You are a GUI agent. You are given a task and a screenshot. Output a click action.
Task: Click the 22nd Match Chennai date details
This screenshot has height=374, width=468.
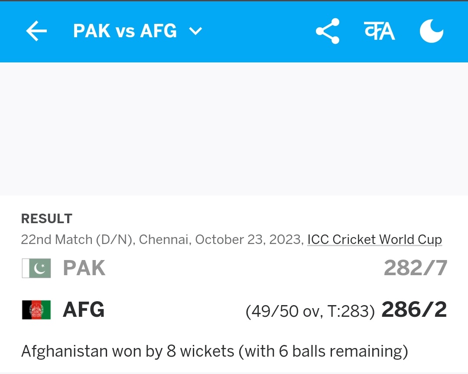click(x=162, y=239)
